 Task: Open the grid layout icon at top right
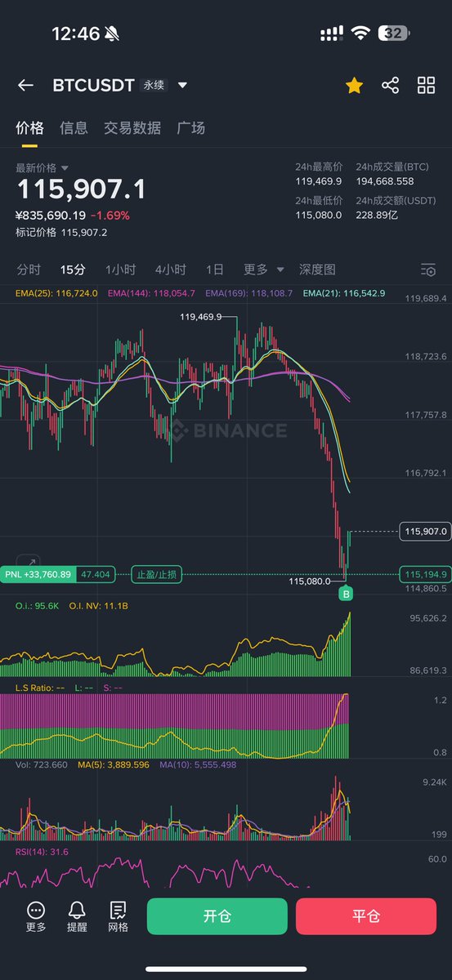[x=426, y=85]
